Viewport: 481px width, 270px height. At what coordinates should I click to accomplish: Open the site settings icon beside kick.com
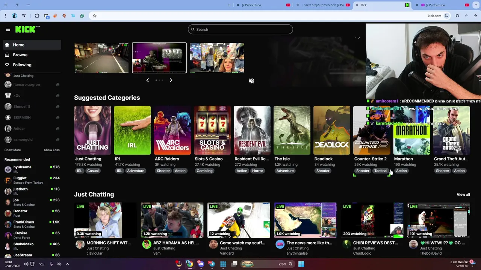tap(446, 16)
